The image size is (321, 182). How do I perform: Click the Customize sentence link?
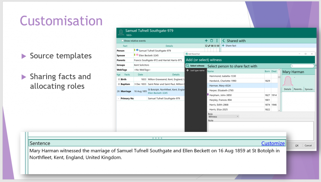tap(273, 143)
